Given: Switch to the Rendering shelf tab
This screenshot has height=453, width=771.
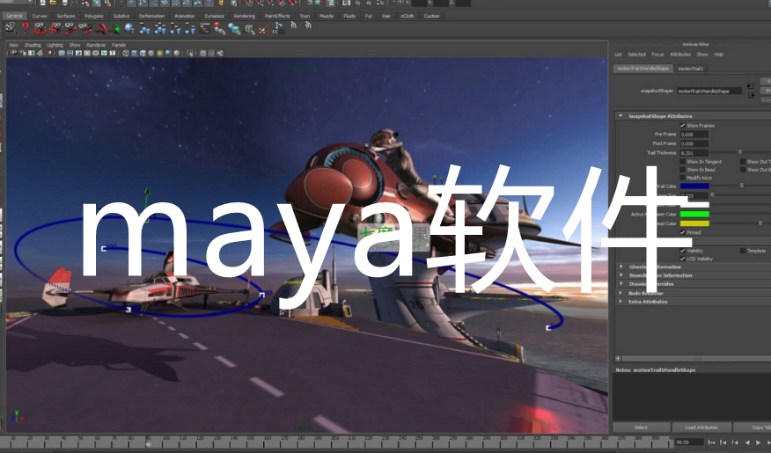Looking at the screenshot, I should click(245, 16).
